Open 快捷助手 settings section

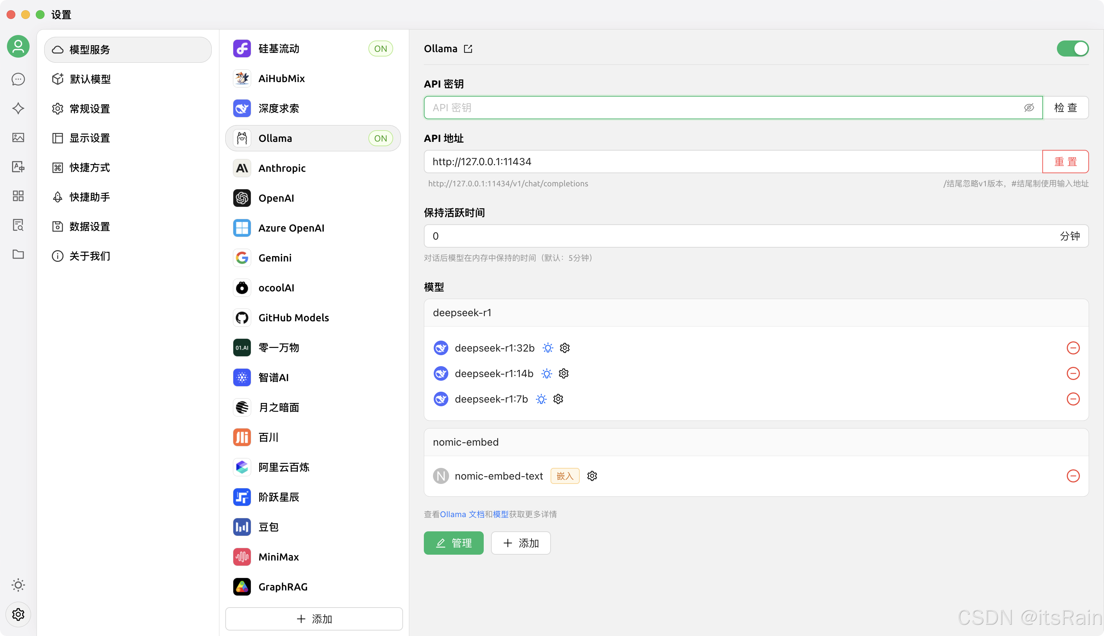click(128, 197)
